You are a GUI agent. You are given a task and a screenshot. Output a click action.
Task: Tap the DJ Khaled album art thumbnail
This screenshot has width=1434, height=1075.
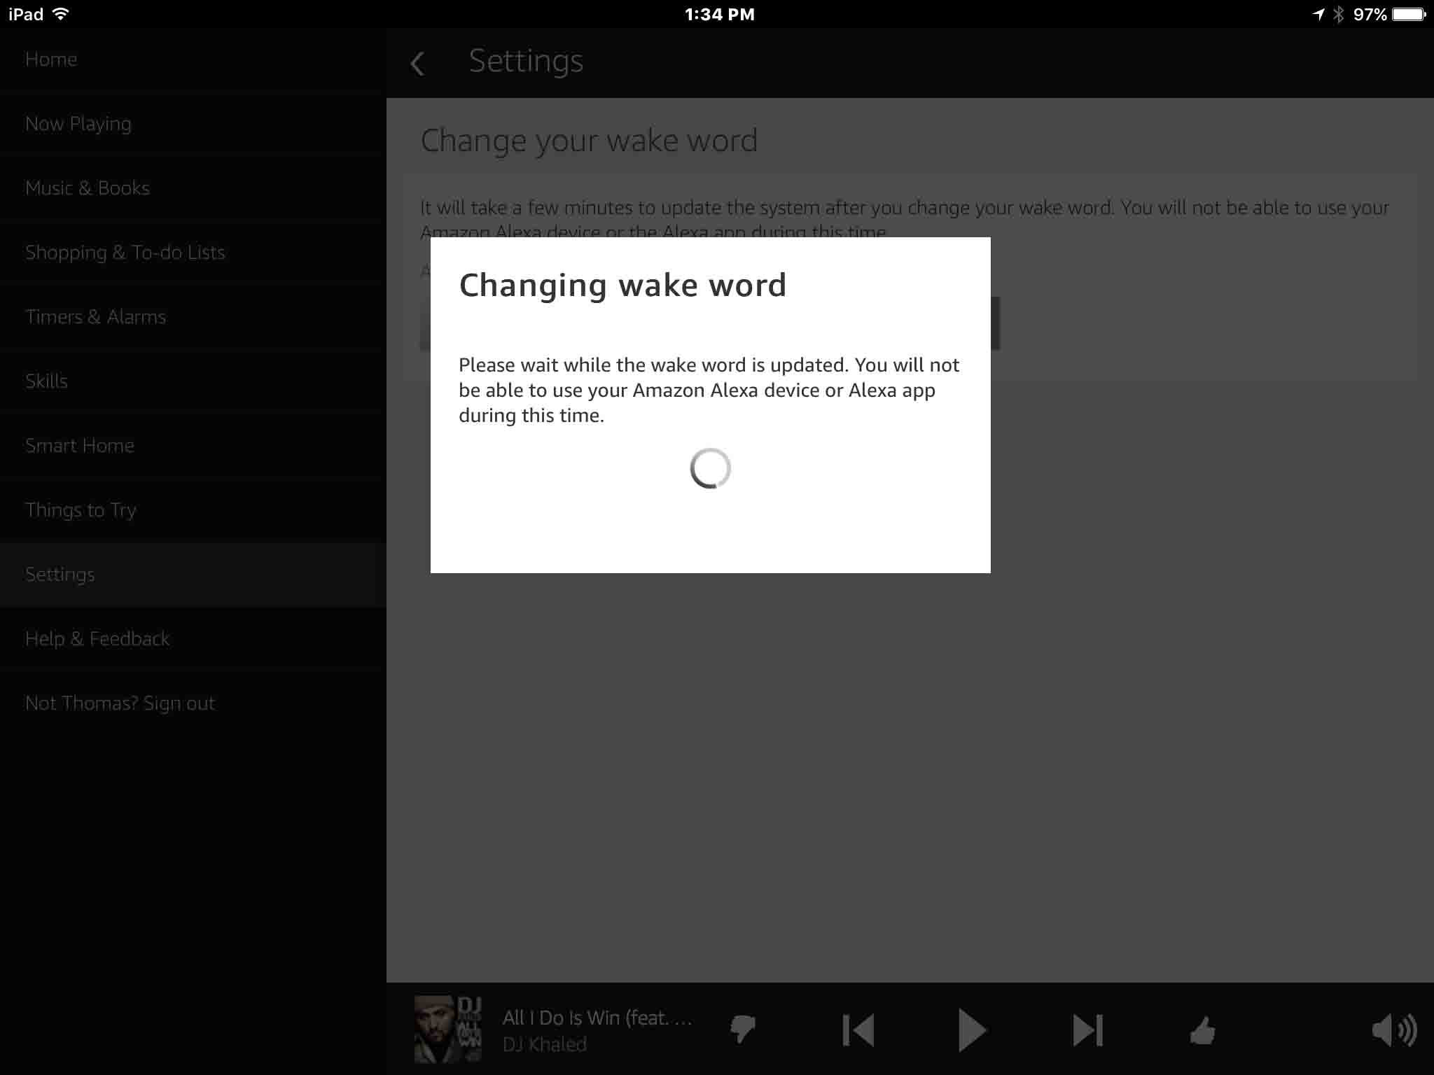pyautogui.click(x=448, y=1029)
